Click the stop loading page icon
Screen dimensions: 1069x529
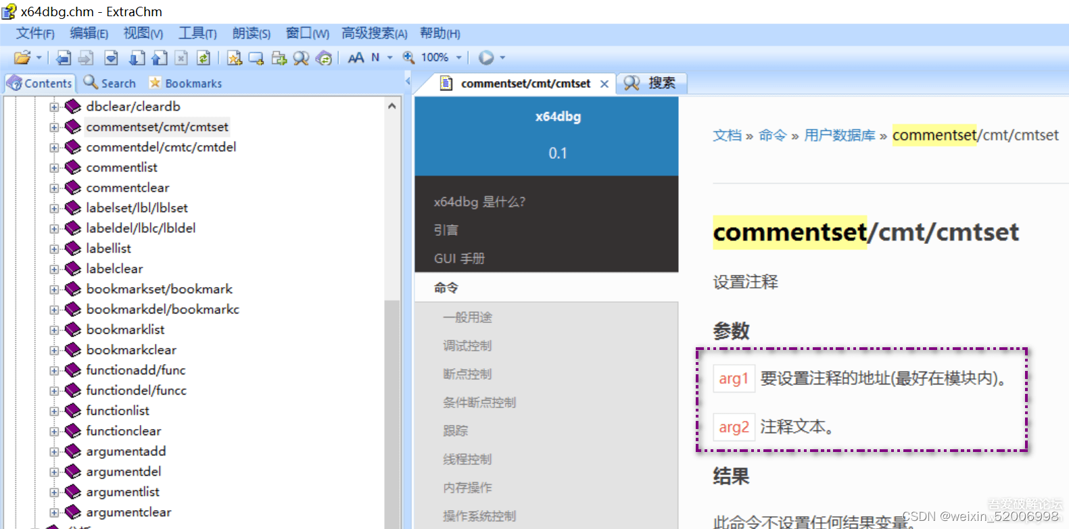click(181, 58)
